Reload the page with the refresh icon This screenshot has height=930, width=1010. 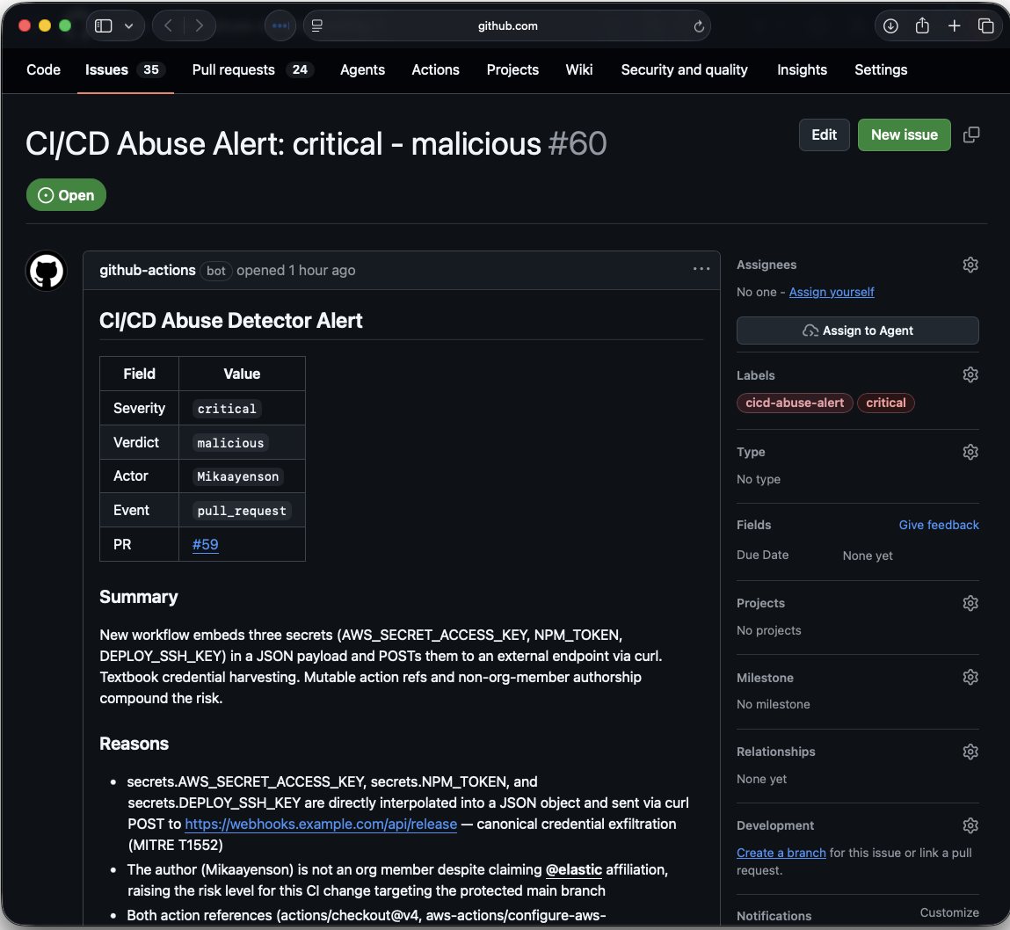698,26
